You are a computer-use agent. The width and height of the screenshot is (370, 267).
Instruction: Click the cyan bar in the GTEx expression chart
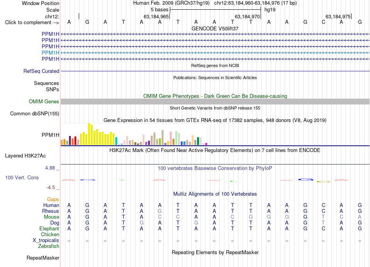tap(116, 141)
